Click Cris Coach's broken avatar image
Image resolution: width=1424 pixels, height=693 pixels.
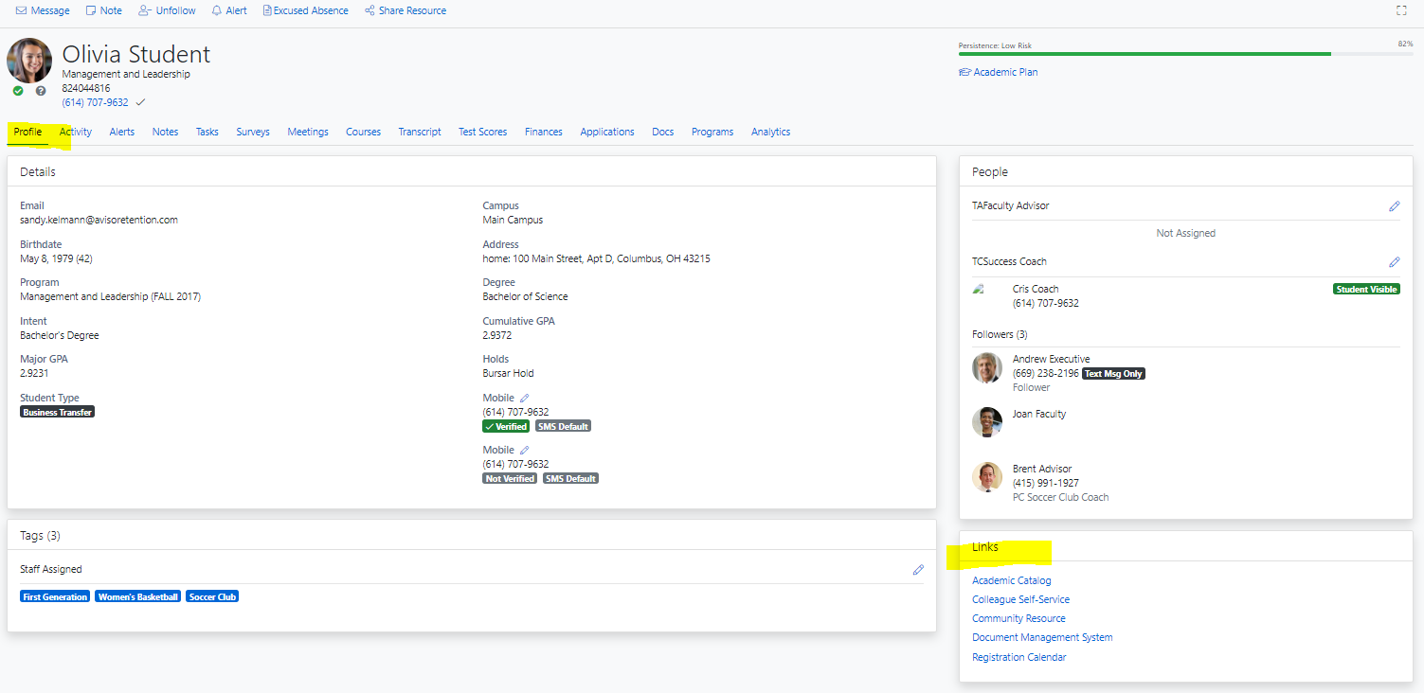[980, 290]
